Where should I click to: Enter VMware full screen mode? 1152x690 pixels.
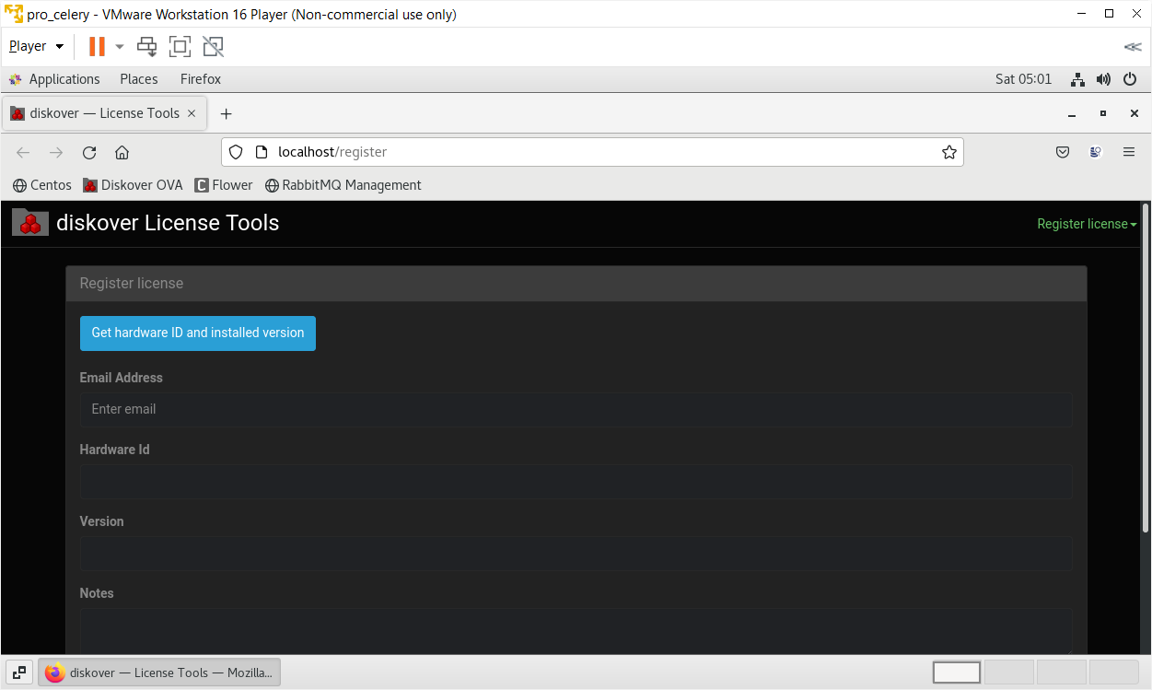180,46
